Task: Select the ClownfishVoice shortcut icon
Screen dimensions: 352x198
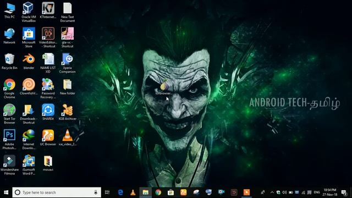Action: [x=29, y=87]
